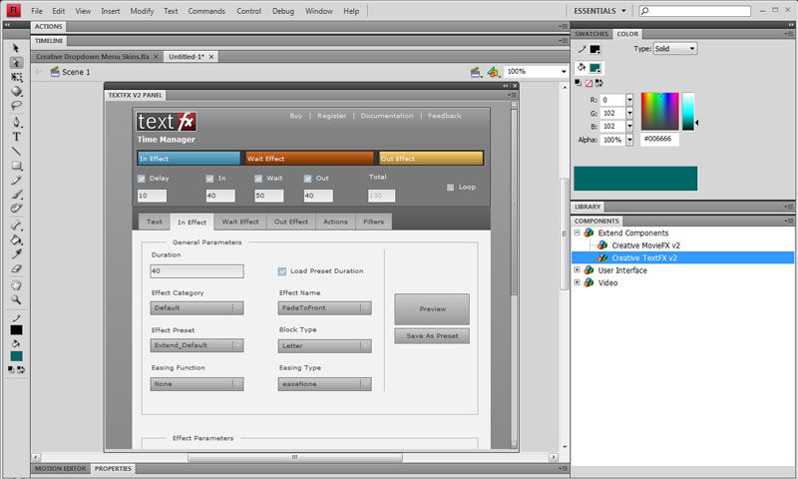Click the Preview button

click(432, 309)
